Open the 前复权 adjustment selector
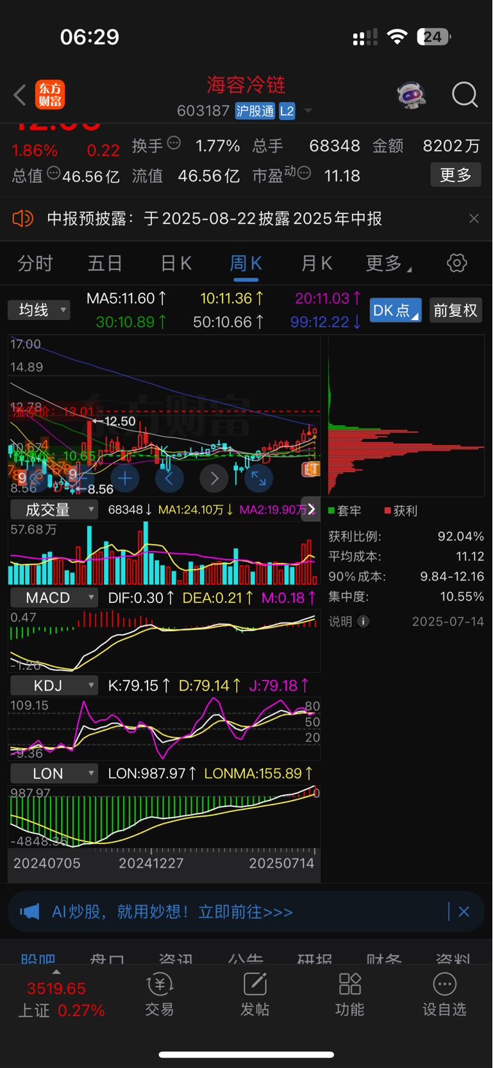Image resolution: width=493 pixels, height=1068 pixels. pyautogui.click(x=456, y=310)
